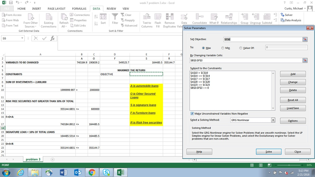
Task: Switch to the HOME tab
Action: coord(22,9)
